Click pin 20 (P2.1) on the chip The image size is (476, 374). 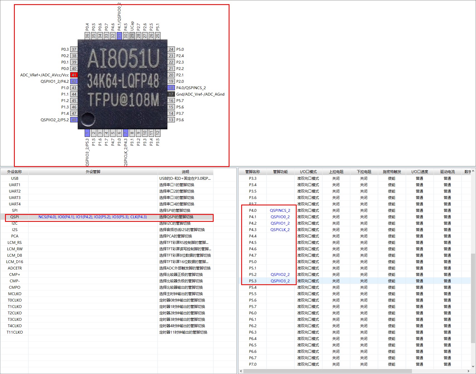click(171, 75)
